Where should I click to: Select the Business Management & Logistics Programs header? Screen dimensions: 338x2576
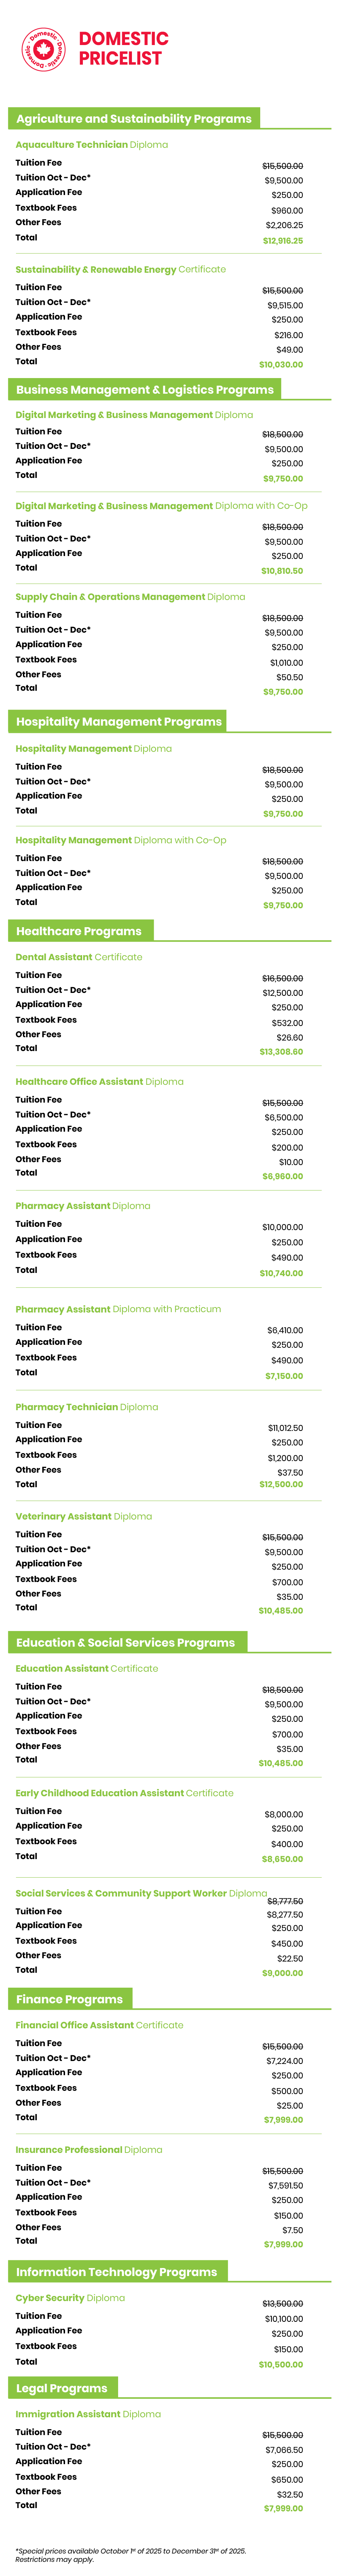pos(144,390)
